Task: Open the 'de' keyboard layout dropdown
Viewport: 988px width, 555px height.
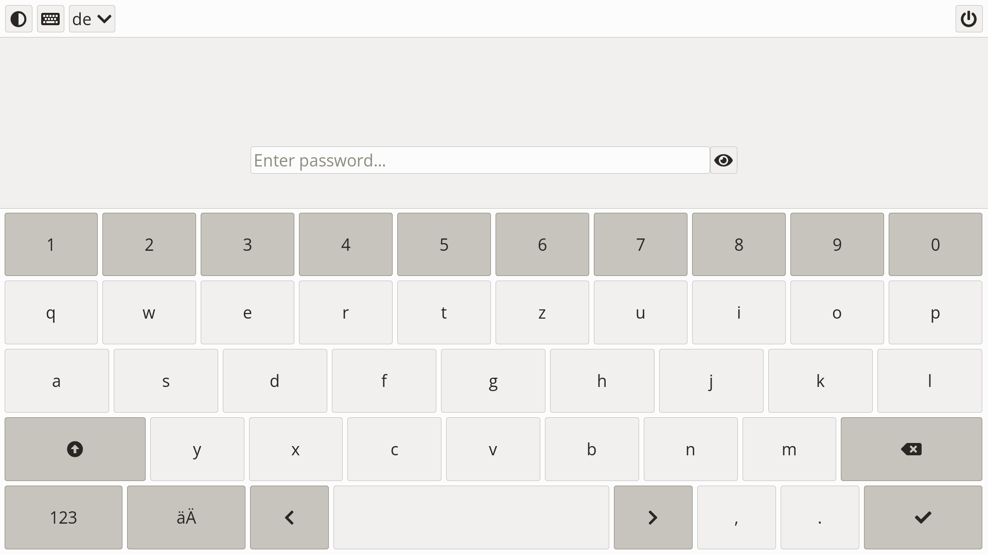Action: [92, 19]
